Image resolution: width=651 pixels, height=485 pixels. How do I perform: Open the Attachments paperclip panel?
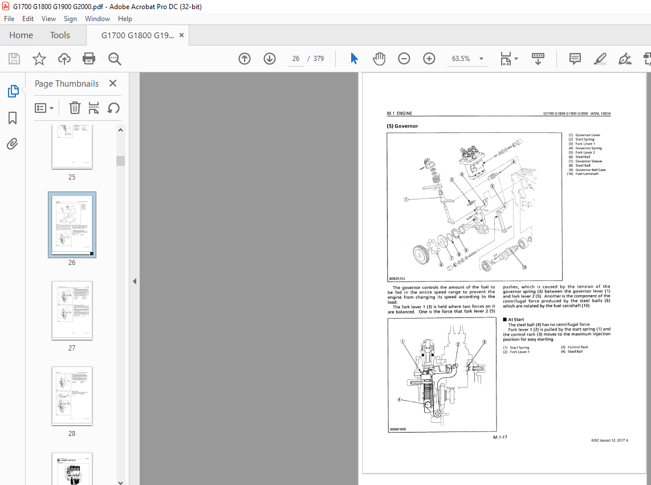[x=13, y=144]
